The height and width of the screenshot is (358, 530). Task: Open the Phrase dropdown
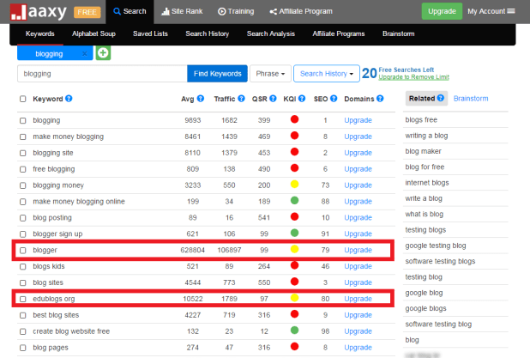[270, 74]
